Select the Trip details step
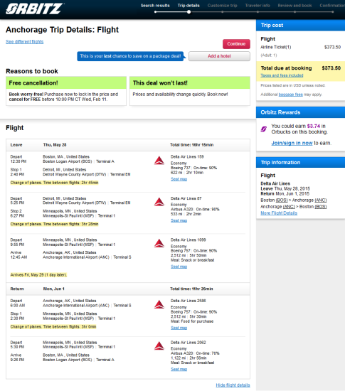Viewport: 345px width, 391px height. (189, 6)
